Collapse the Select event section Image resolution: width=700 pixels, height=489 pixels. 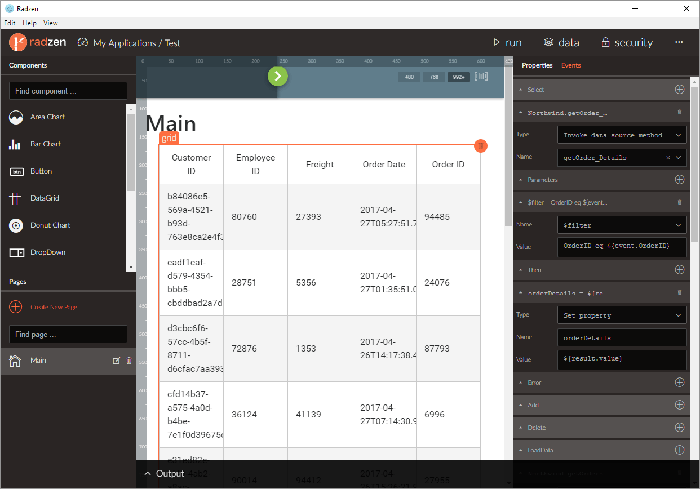point(520,90)
